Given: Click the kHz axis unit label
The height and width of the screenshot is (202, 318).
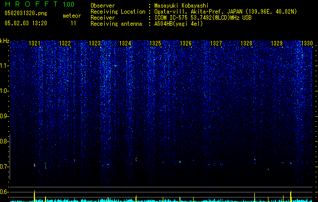Looking at the screenshot, I should click(5, 41).
